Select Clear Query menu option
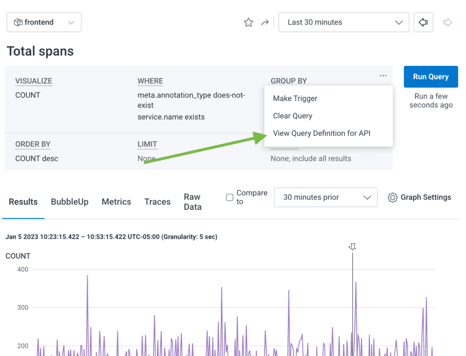 pyautogui.click(x=293, y=116)
